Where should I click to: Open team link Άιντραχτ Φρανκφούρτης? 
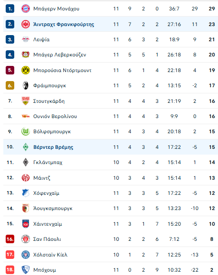pos(64,24)
